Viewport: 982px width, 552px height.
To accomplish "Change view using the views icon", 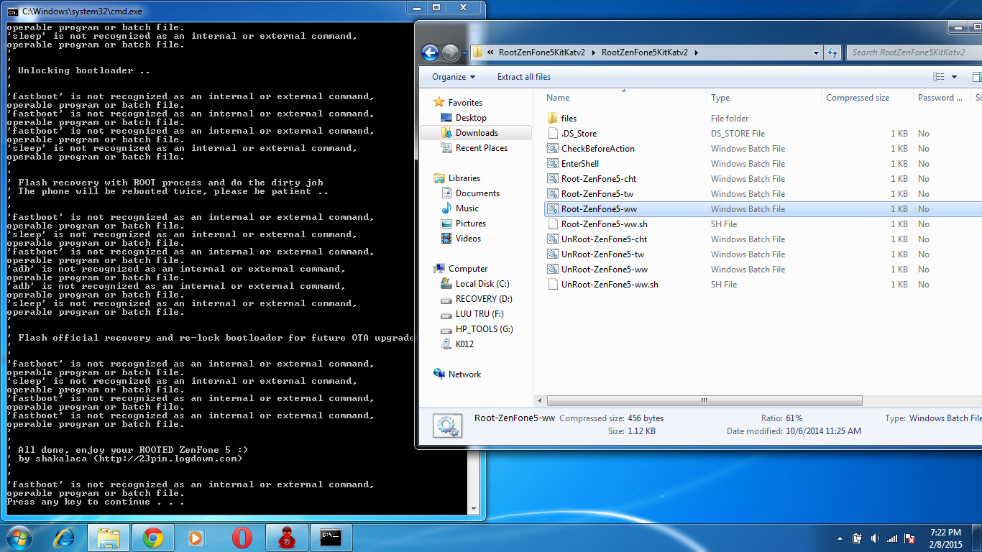I will click(x=939, y=77).
